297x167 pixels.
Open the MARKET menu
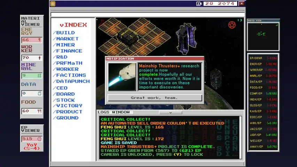[x=66, y=39]
